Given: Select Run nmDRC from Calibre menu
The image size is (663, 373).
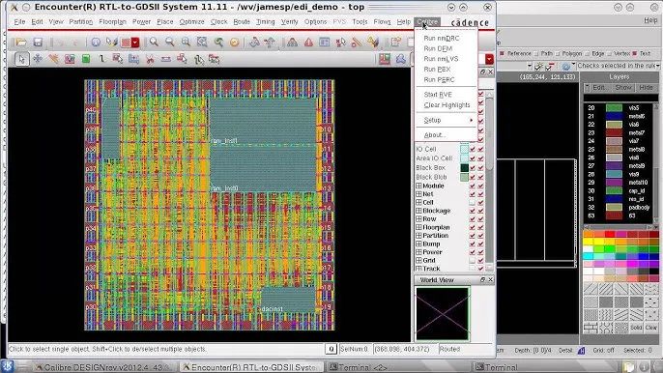Looking at the screenshot, I should click(x=441, y=38).
